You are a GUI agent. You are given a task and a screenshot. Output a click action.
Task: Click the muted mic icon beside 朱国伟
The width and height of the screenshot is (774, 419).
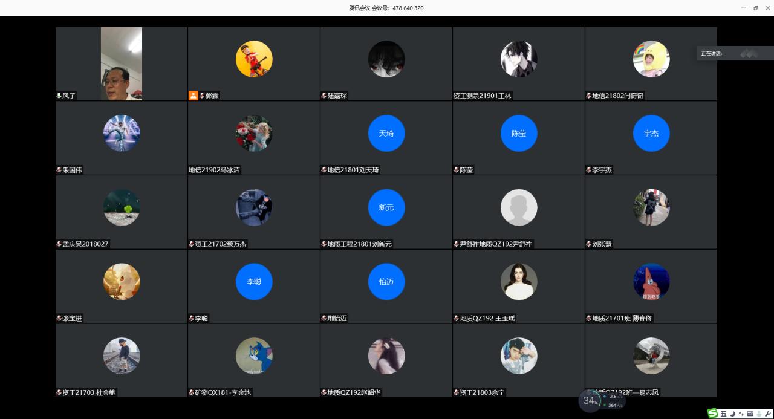coord(59,170)
